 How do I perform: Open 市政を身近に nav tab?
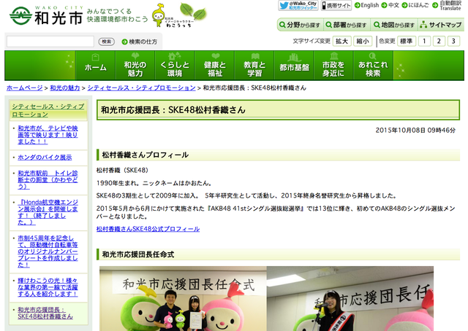coord(333,66)
